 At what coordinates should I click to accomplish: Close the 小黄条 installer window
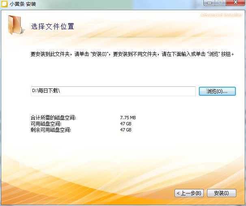click(x=235, y=3)
